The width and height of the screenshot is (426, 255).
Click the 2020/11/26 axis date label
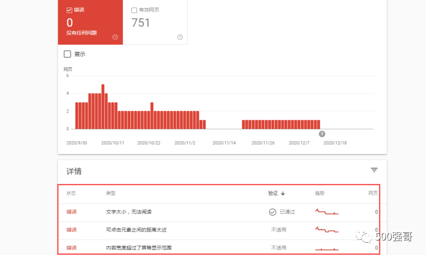tap(263, 143)
